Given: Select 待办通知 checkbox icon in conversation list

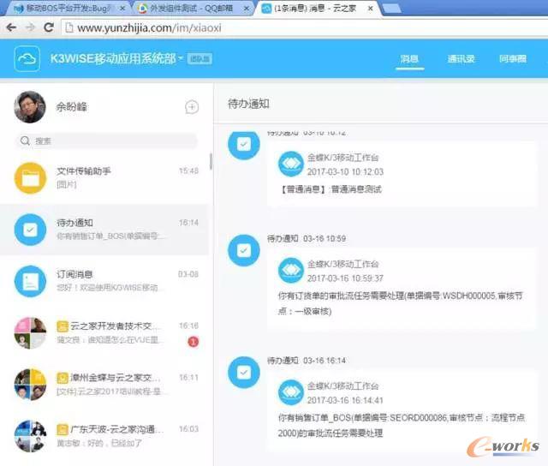Looking at the screenshot, I should (x=31, y=230).
